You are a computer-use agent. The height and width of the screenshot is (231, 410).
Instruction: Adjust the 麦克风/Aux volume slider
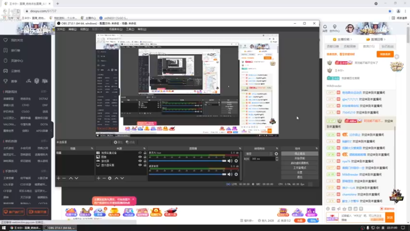188,161
